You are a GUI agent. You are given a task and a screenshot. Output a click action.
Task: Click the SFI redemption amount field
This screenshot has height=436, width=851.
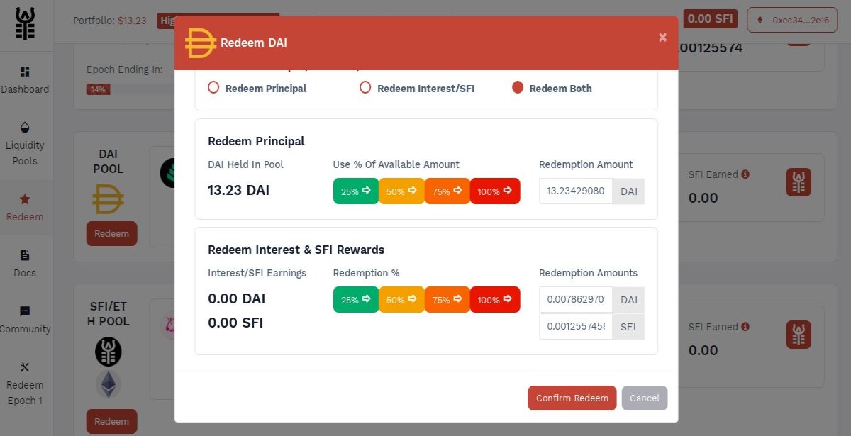tap(576, 326)
